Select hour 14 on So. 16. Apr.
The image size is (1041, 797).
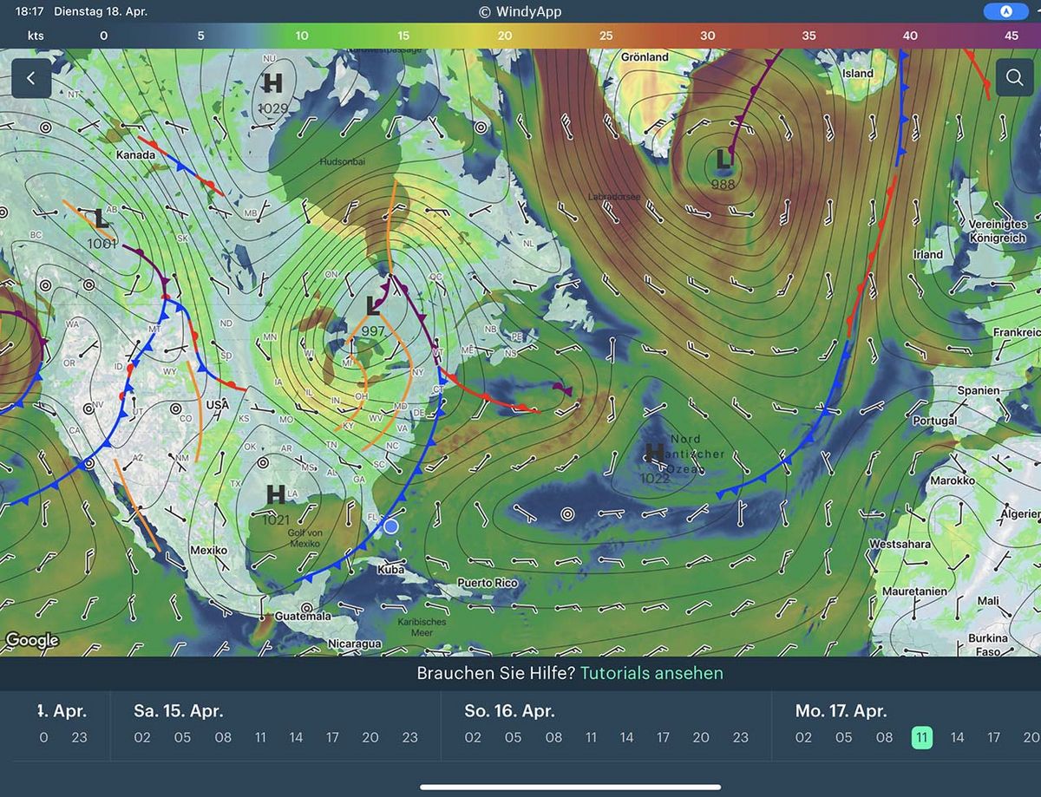click(x=626, y=738)
